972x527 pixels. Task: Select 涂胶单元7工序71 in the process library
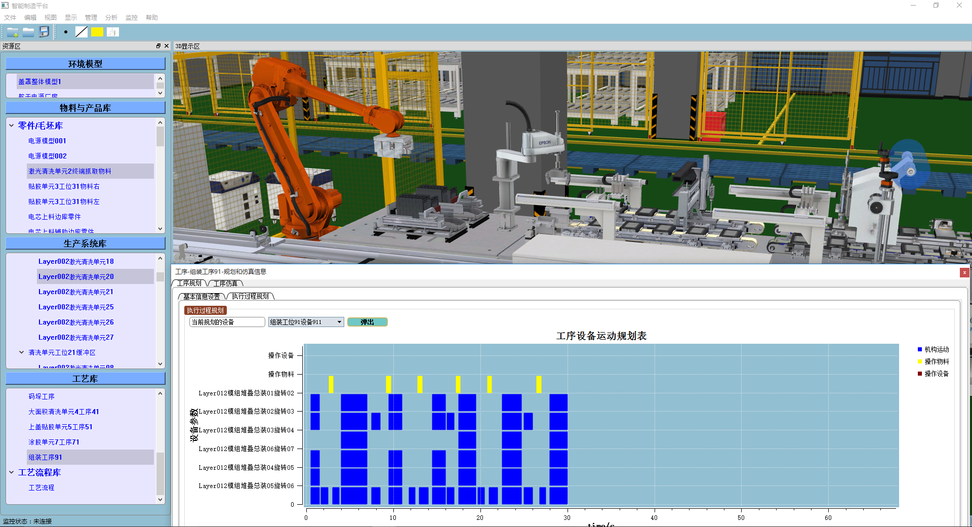54,442
